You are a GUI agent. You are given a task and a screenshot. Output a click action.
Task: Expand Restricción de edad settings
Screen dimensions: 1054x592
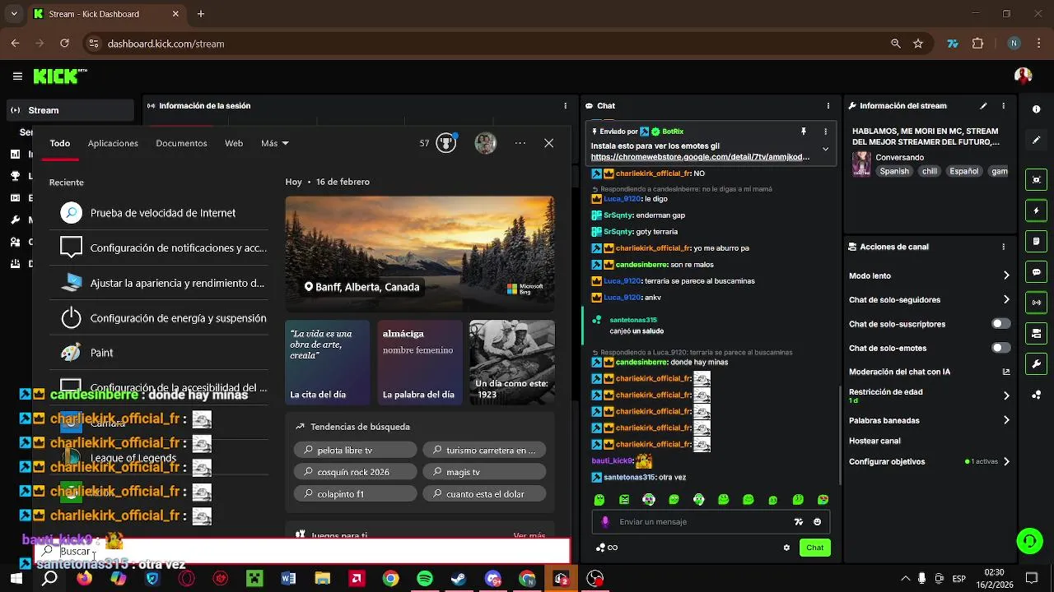coord(1006,395)
